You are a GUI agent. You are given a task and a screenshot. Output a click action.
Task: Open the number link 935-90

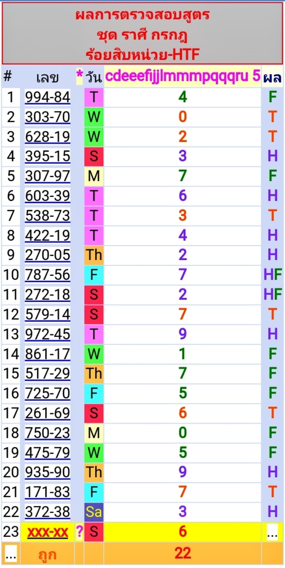pyautogui.click(x=47, y=472)
